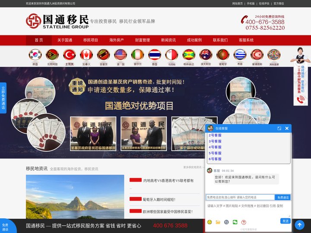Image resolution: width=311 pixels, height=233 pixels.
Task: Open article 内地高考VS香港高考VS联考都有
Action: [168, 181]
